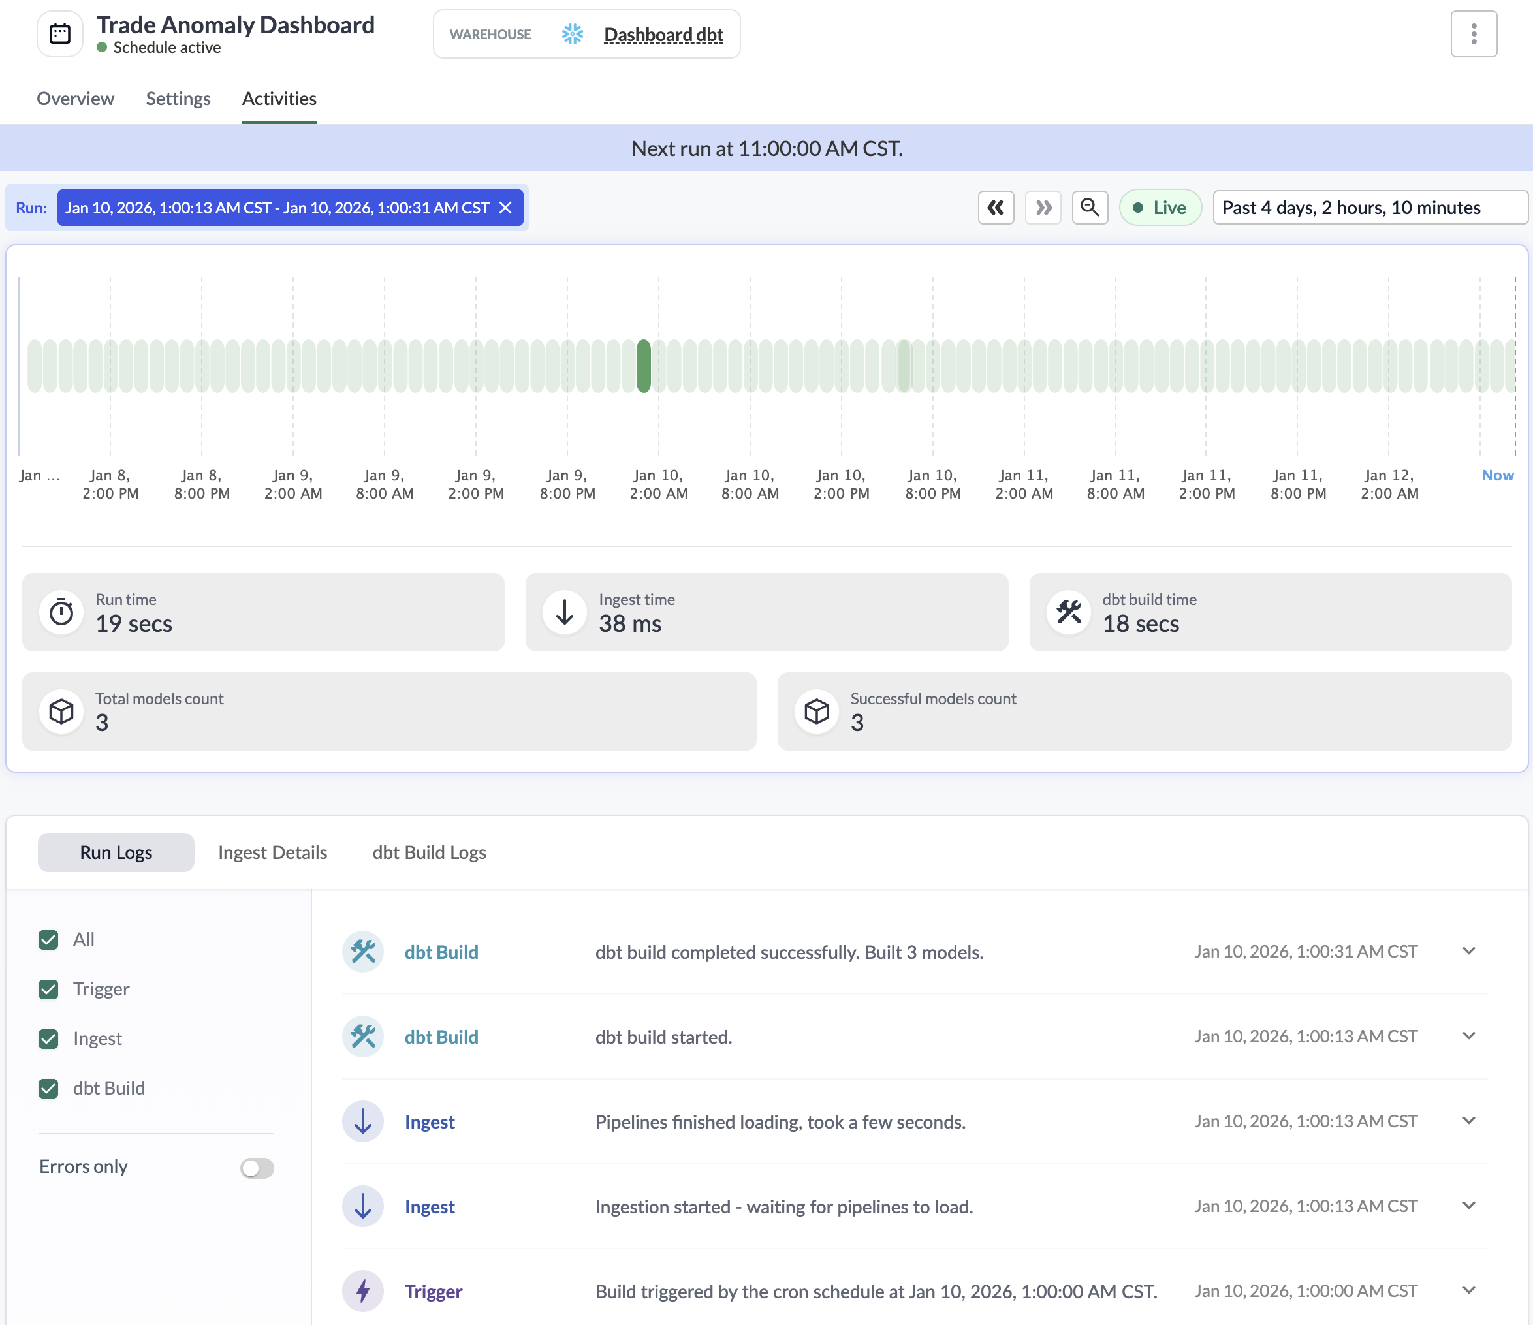The height and width of the screenshot is (1325, 1533).
Task: Remove the selected Run filter with X
Action: 505,208
